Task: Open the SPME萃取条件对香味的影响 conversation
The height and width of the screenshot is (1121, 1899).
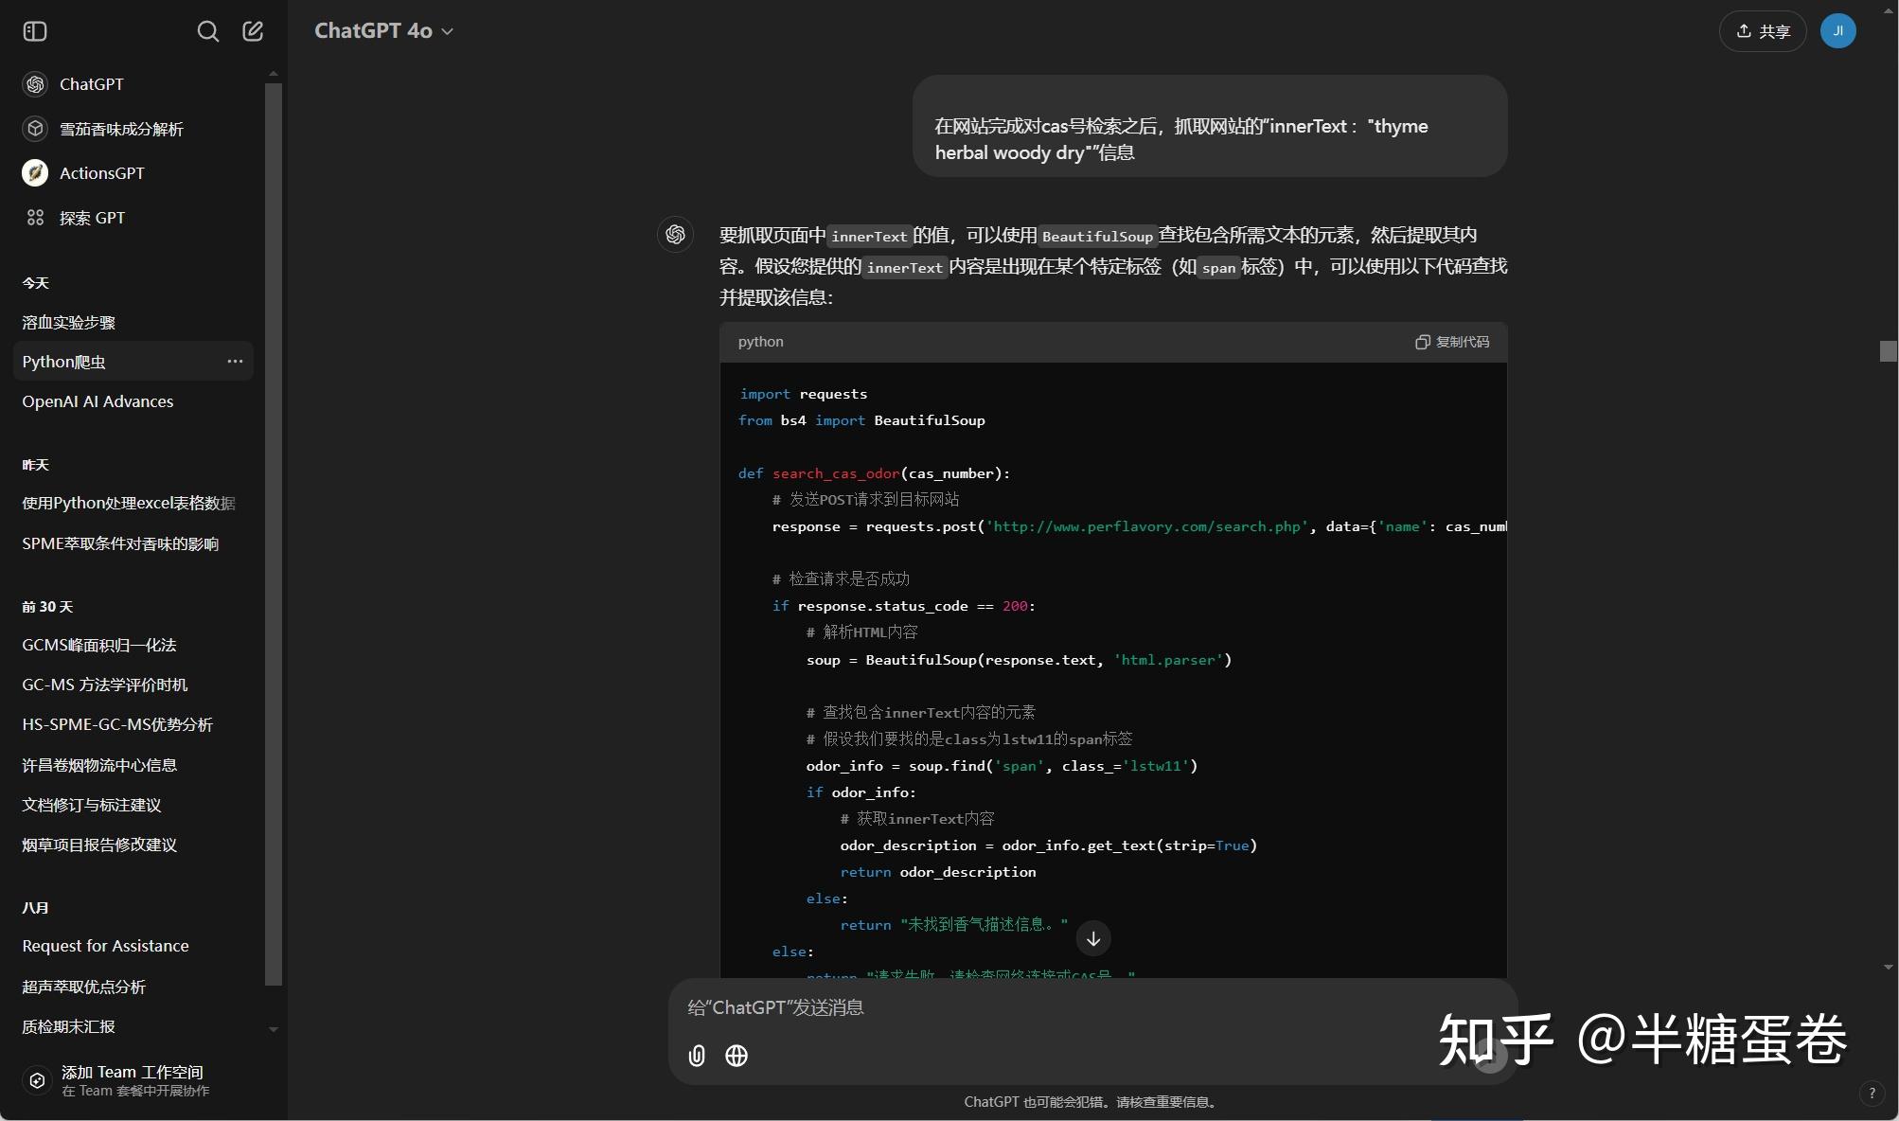Action: click(119, 543)
